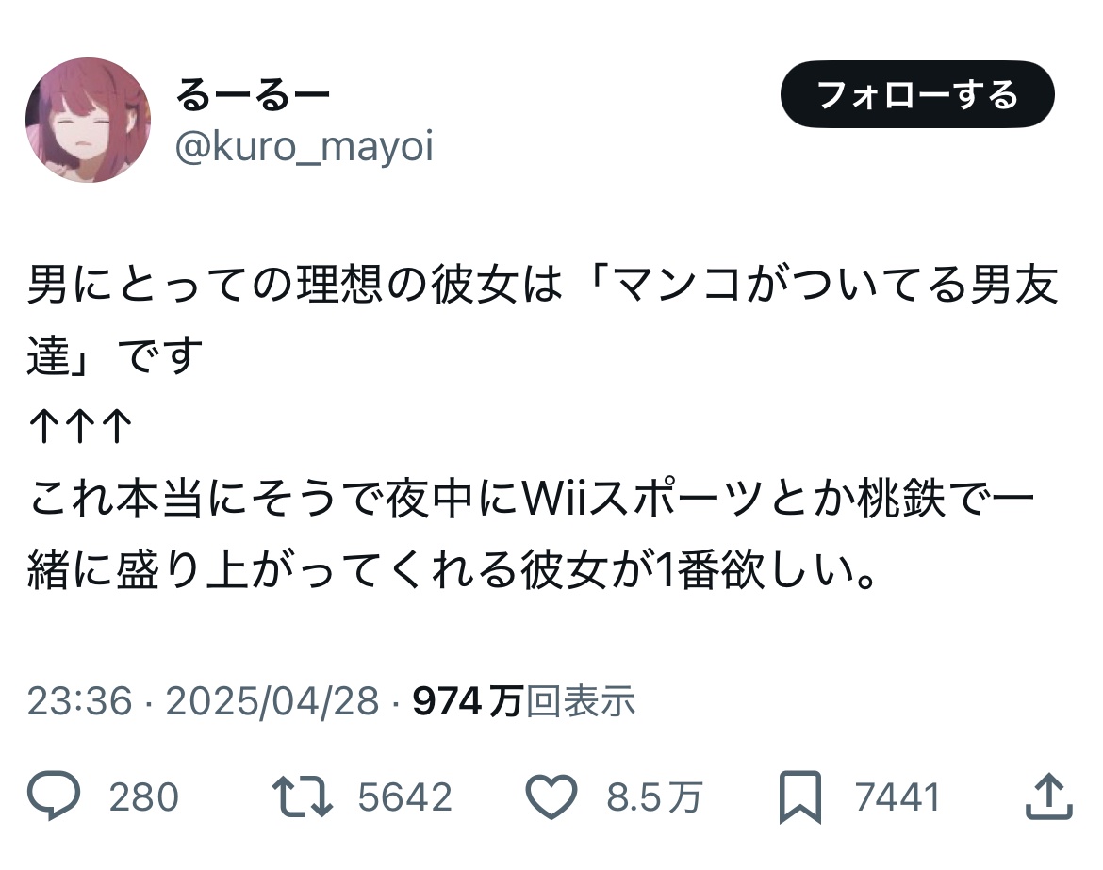Click the 23:36 timestamp
1103x870 pixels.
coord(79,701)
